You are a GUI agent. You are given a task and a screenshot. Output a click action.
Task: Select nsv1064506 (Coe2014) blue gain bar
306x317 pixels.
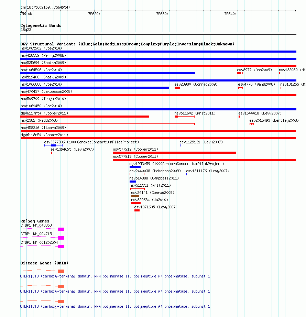click(x=108, y=73)
